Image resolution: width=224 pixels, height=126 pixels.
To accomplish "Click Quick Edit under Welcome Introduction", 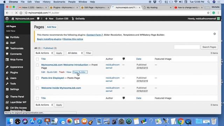I will click(x=52, y=72).
